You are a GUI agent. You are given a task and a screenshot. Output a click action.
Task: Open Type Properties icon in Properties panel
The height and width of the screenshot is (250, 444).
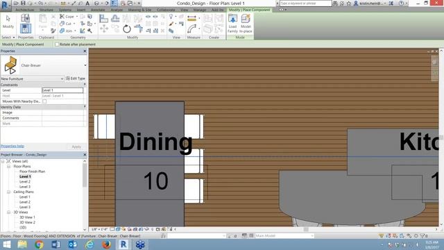coord(25,19)
